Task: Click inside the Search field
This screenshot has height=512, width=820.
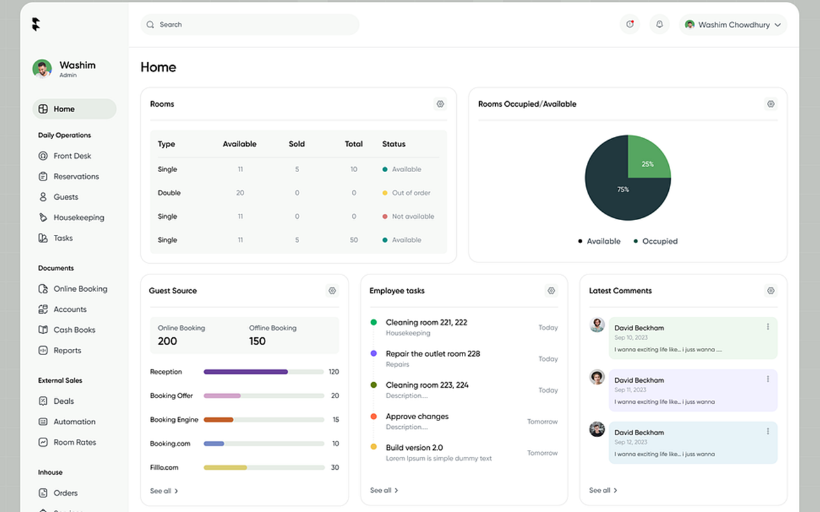Action: 249,24
